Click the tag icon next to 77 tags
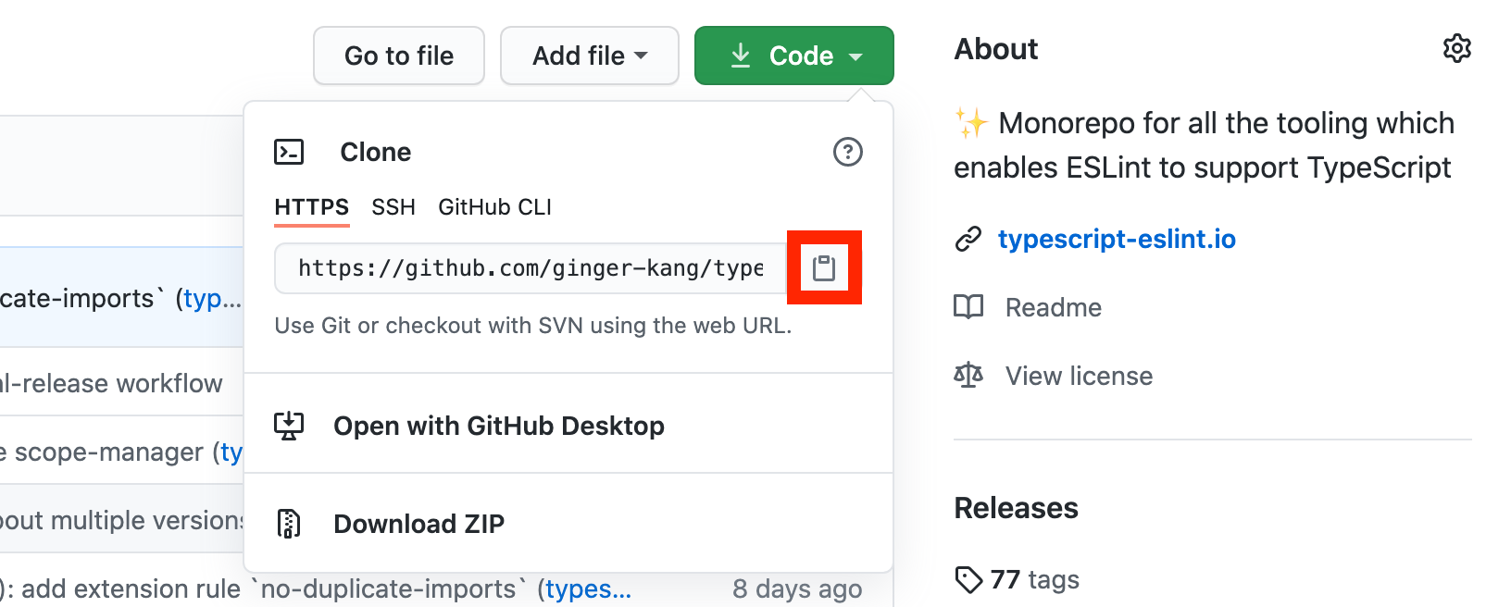 coord(968,580)
